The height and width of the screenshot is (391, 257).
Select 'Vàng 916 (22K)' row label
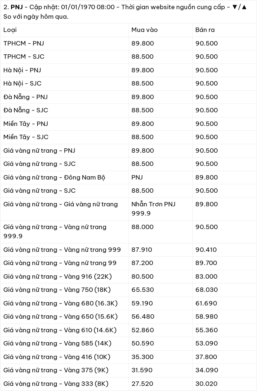point(58,276)
